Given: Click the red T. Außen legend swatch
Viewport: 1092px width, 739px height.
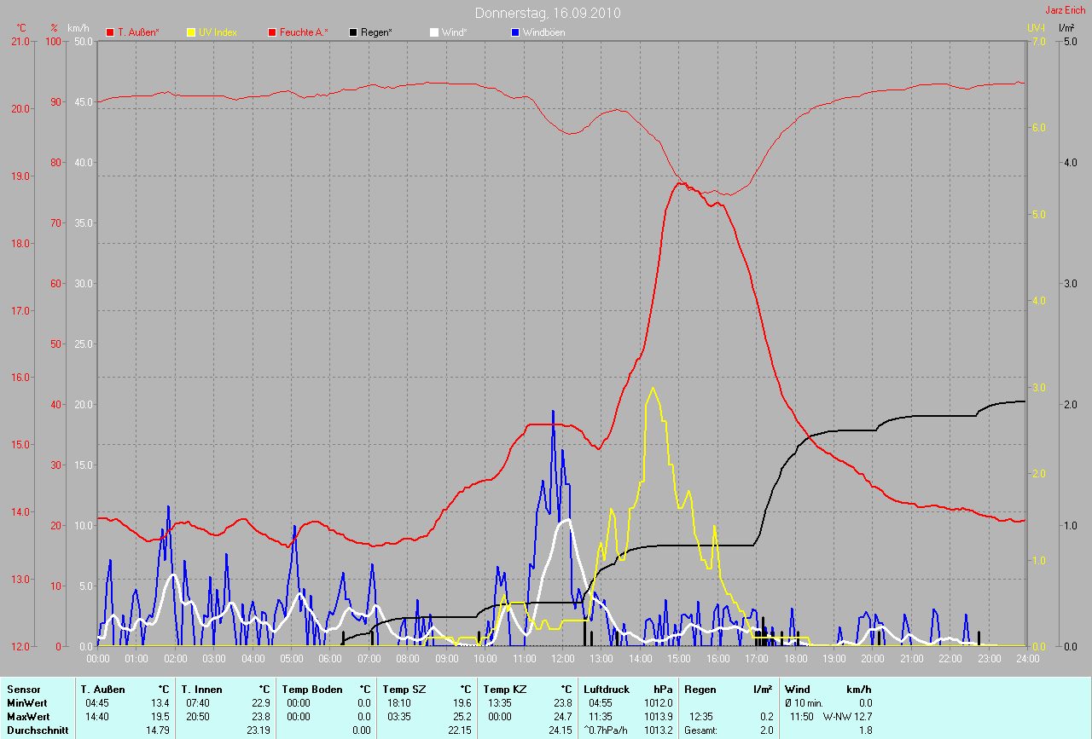Looking at the screenshot, I should coord(110,32).
